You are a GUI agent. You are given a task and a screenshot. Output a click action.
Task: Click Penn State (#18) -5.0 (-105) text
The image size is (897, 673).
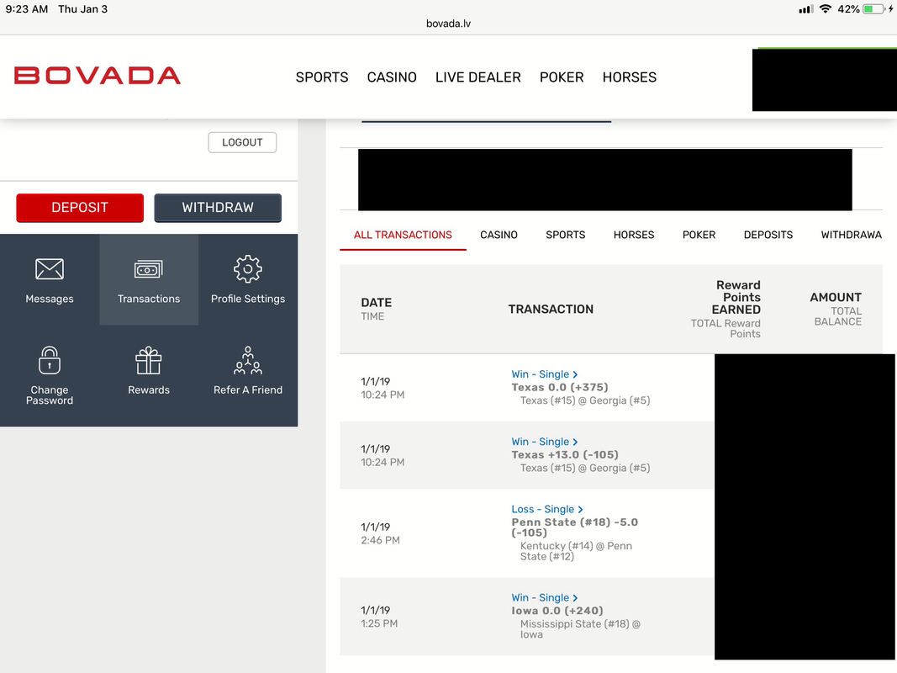[574, 527]
